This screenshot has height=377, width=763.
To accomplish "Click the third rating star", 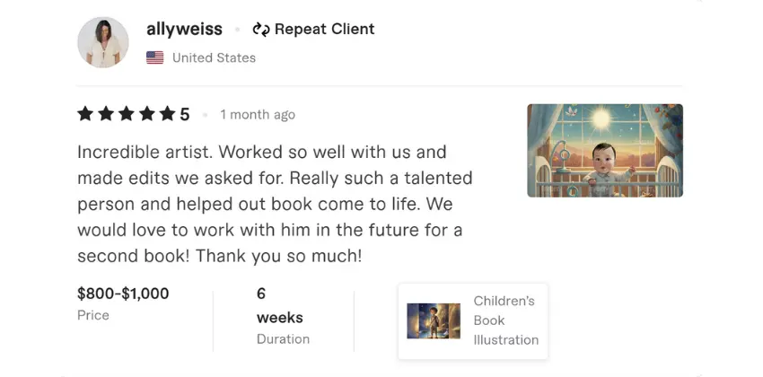I will [127, 114].
